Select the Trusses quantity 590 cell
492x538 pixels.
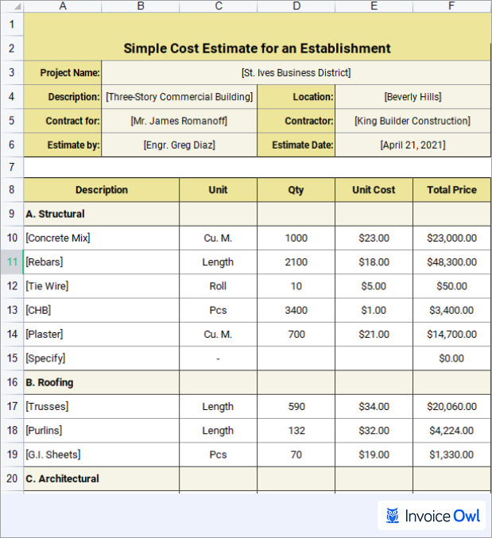[296, 406]
